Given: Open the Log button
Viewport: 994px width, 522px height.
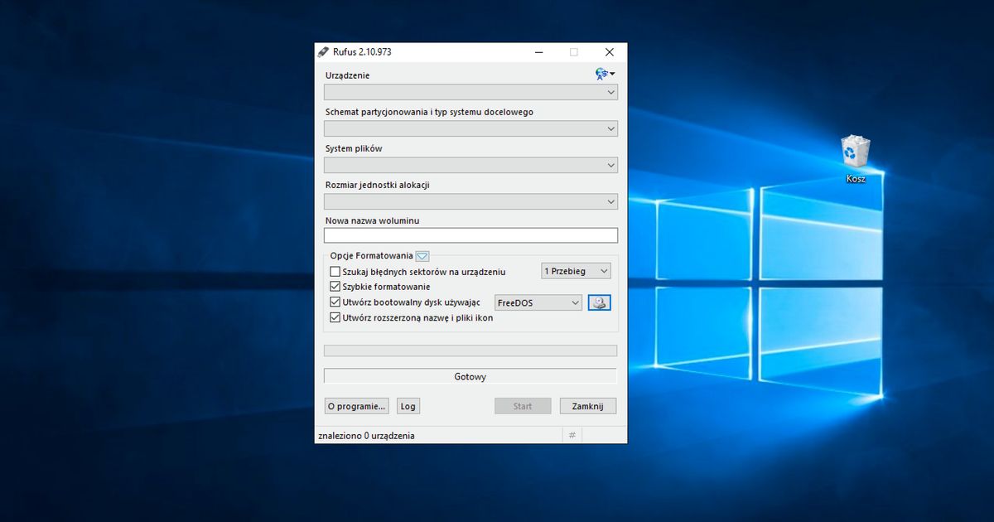Looking at the screenshot, I should pos(408,406).
